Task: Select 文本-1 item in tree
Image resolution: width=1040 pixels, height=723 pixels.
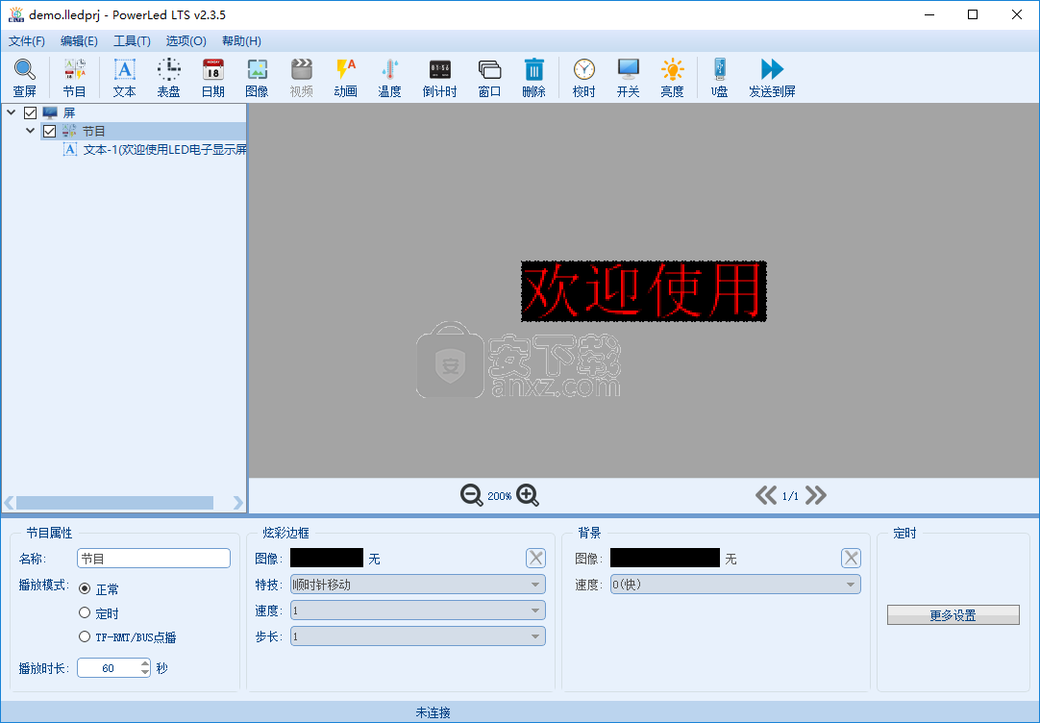Action: 155,150
